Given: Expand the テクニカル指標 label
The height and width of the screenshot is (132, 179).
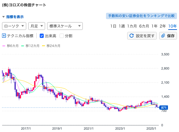Looking at the screenshot, I should tap(20, 36).
